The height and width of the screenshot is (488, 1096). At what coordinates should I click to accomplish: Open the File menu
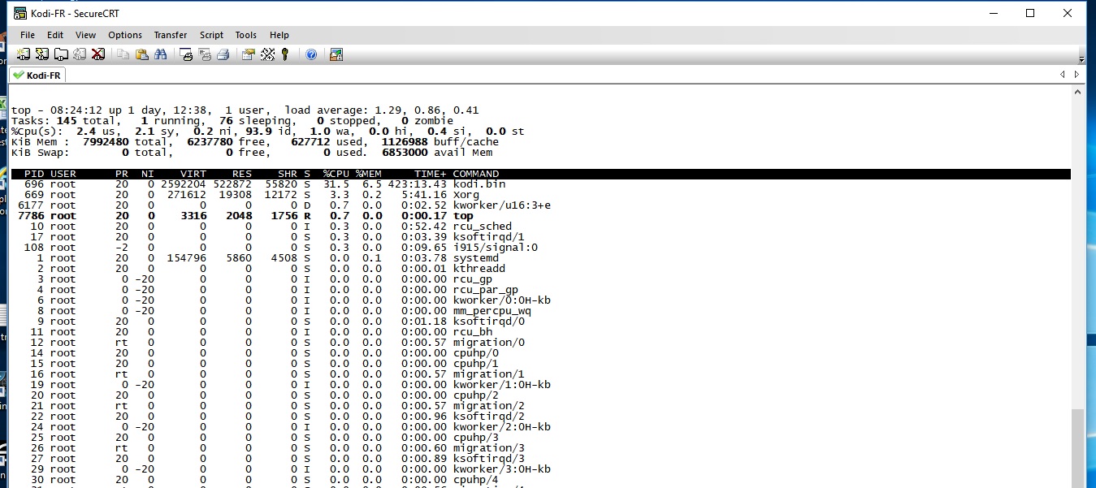[x=28, y=35]
